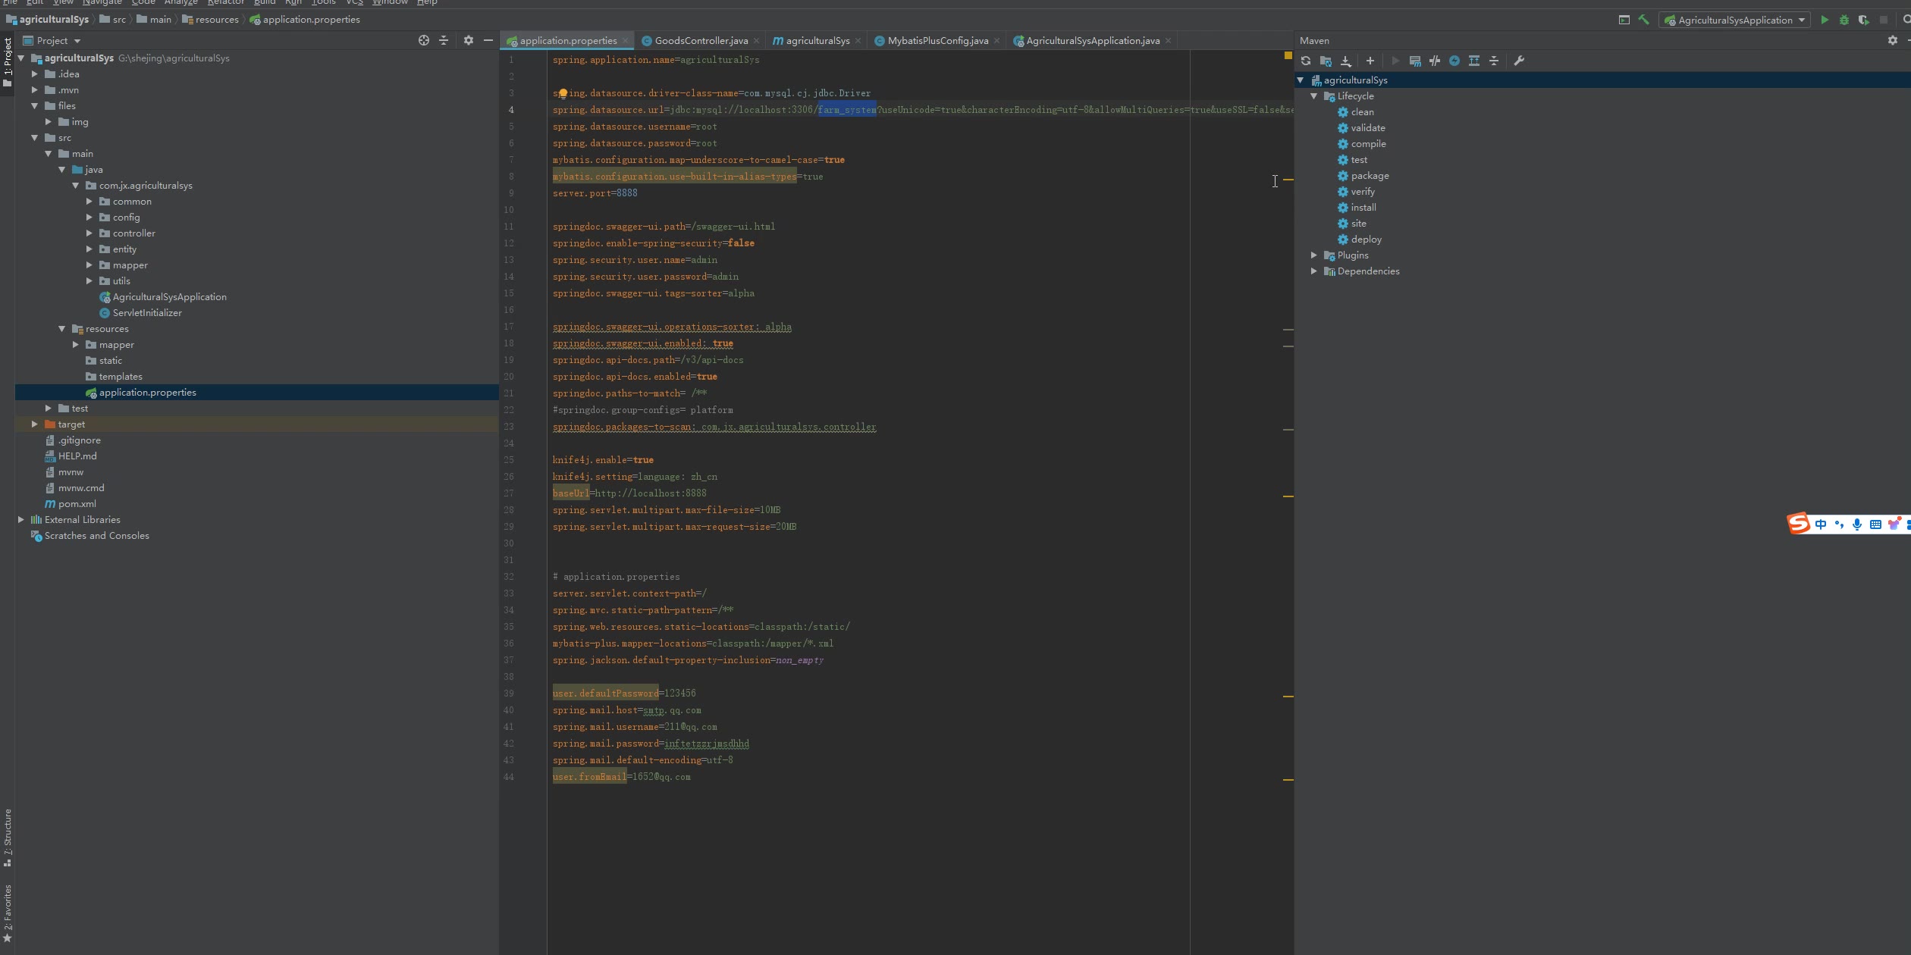
Task: Expand the Plugins node in Maven
Action: click(x=1314, y=255)
